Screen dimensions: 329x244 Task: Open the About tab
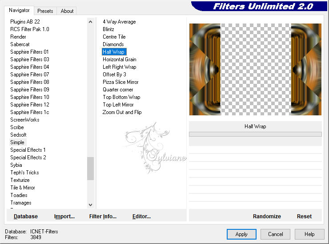point(67,11)
